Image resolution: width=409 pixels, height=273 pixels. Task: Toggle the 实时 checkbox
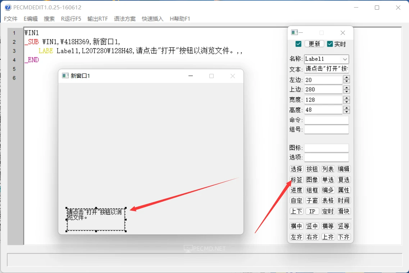[330, 44]
